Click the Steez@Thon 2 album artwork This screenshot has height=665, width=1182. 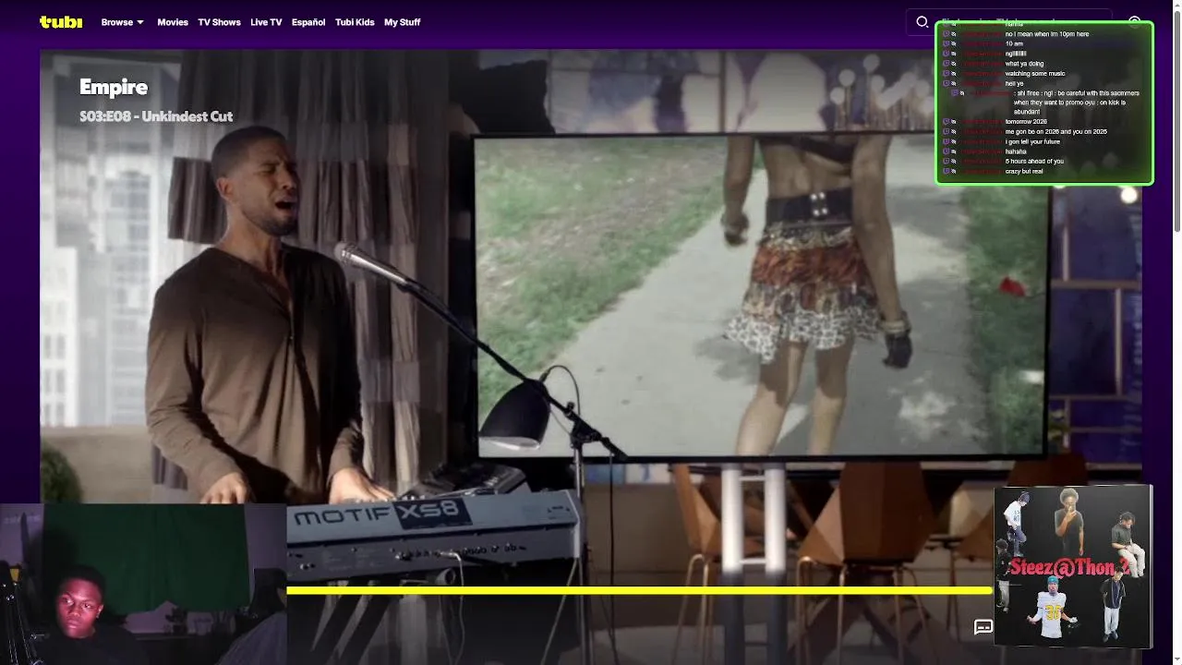click(1073, 565)
